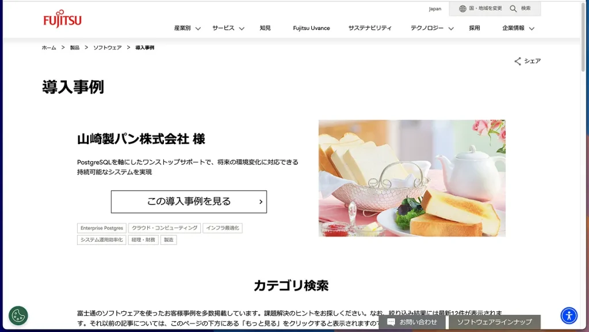Screen dimensions: 589x332
Task: Click the 製造 tag
Action: click(x=169, y=240)
